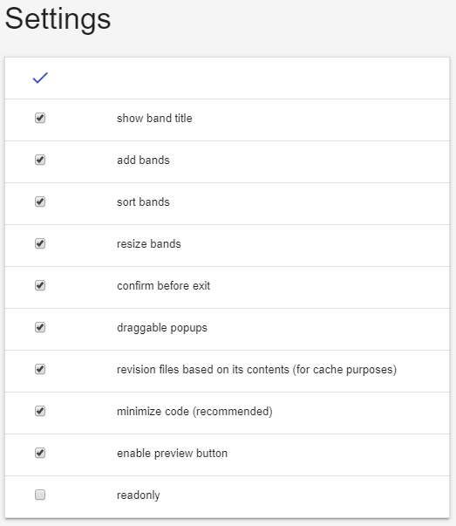Click the blue checkmark save icon
Viewport: 456px width, 526px height.
click(x=40, y=78)
